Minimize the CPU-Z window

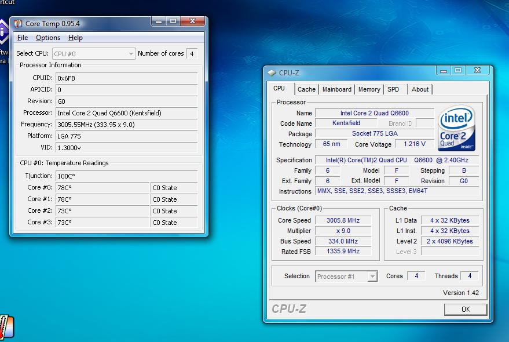[444, 71]
